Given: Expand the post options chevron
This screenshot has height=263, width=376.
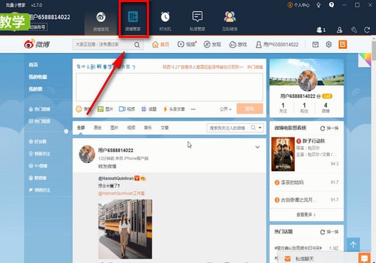Looking at the screenshot, I should point(257,147).
